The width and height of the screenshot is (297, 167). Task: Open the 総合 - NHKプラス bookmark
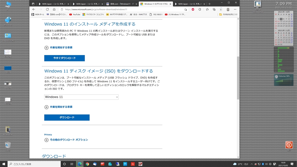pos(138,14)
